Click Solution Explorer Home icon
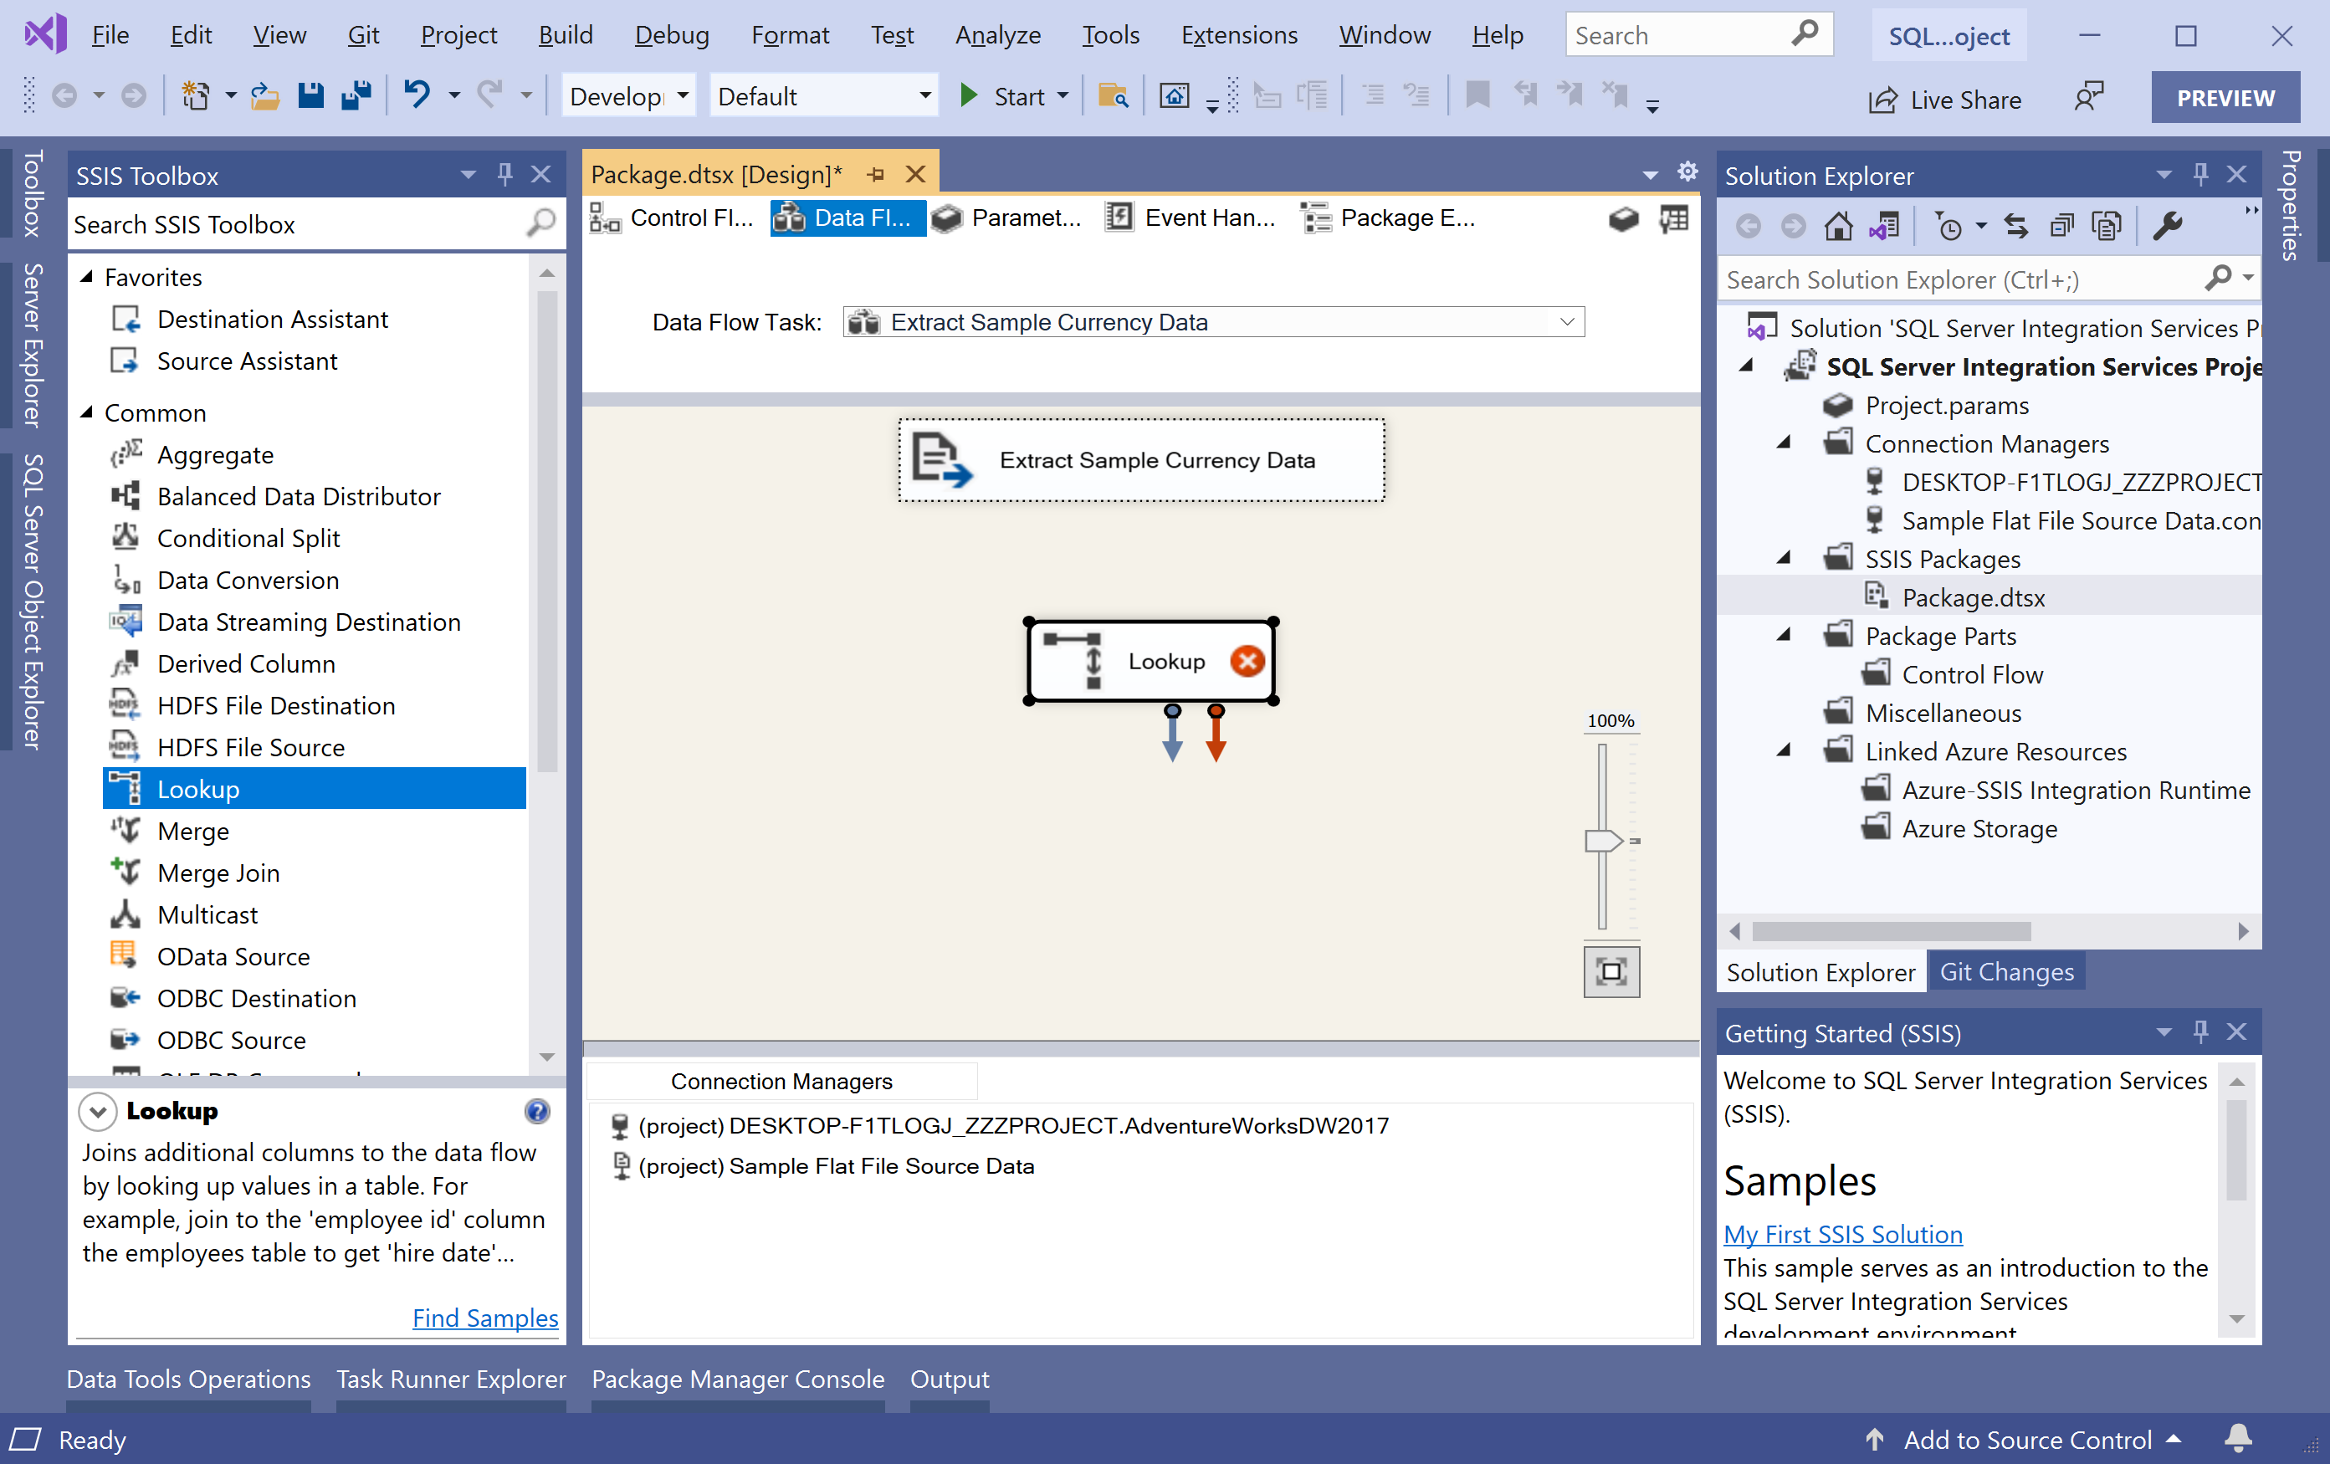 point(1837,227)
